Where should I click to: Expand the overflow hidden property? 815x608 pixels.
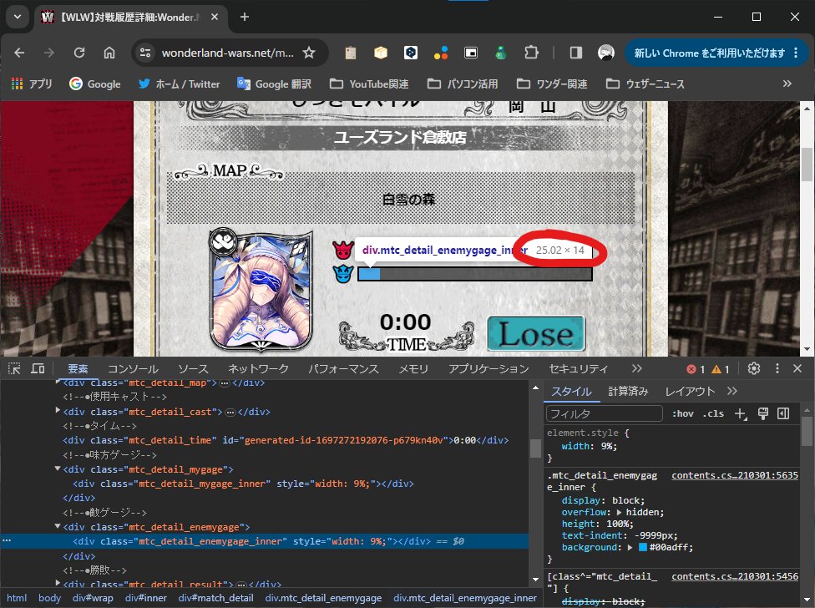tap(619, 513)
